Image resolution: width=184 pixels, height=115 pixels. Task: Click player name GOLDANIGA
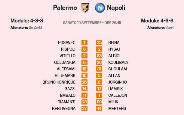(x=65, y=62)
